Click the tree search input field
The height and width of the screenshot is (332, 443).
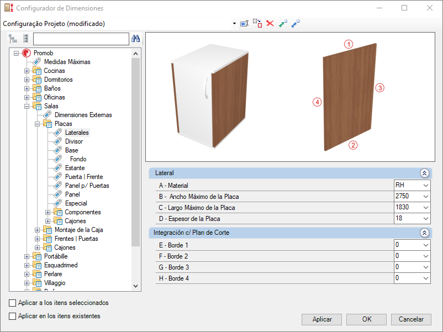point(81,39)
